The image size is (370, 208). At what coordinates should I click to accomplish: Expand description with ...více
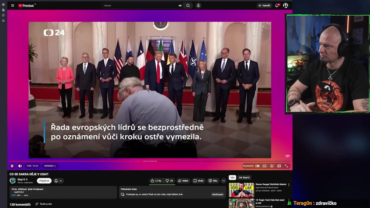pyautogui.click(x=25, y=195)
